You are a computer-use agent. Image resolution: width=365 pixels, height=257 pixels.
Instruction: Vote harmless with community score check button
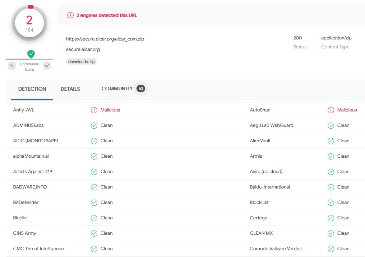click(x=47, y=66)
